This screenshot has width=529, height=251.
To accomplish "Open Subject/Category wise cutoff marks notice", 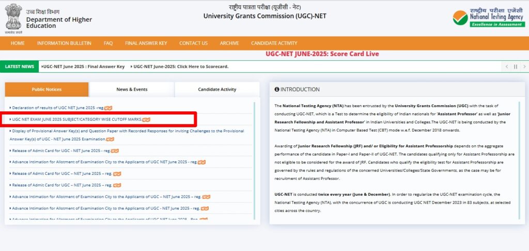I will [x=76, y=120].
